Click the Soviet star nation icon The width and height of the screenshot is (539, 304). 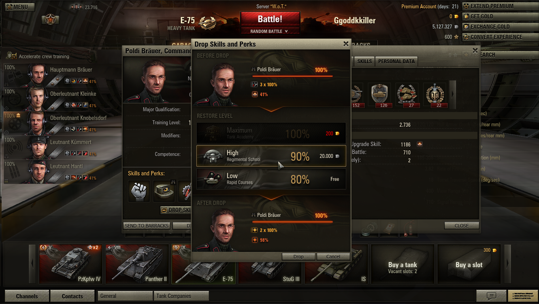coord(50,19)
